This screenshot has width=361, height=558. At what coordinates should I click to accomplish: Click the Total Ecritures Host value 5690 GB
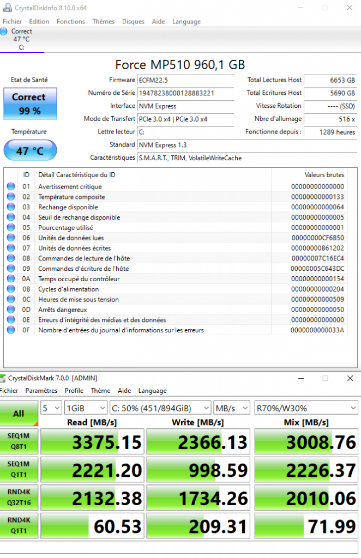330,93
